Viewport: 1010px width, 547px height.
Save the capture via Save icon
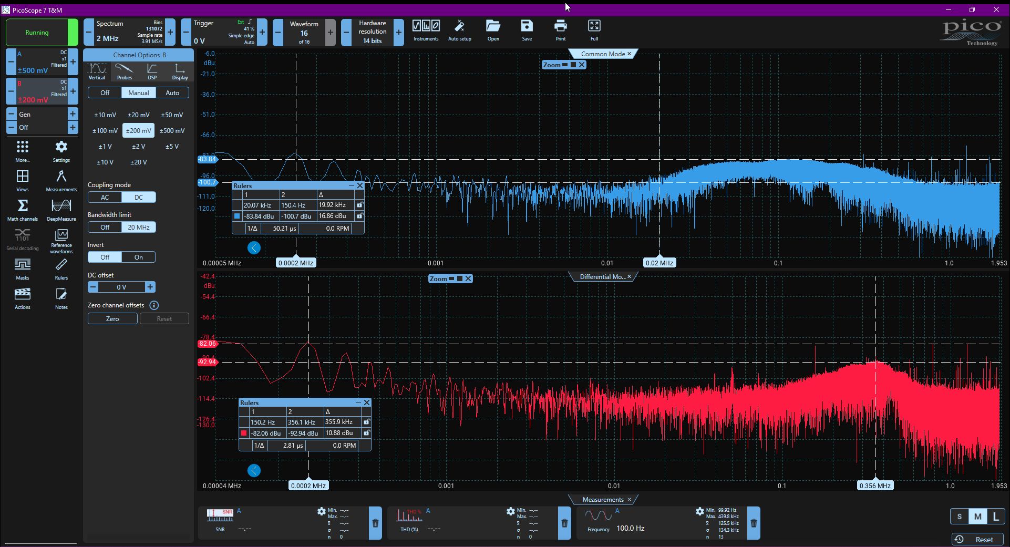coord(527,30)
